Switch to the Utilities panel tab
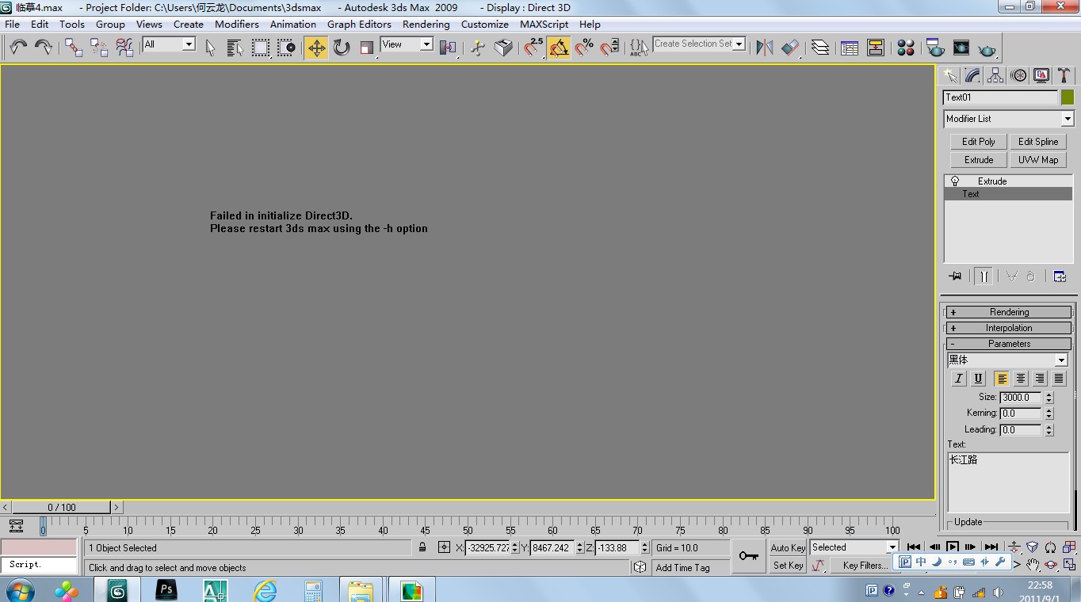Image resolution: width=1081 pixels, height=602 pixels. pos(1064,75)
